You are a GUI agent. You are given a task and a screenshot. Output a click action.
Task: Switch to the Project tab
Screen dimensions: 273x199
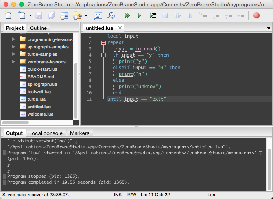coord(15,28)
